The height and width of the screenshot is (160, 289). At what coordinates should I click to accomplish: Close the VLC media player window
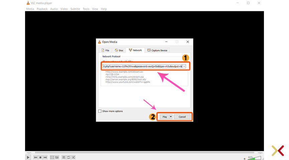click(259, 3)
